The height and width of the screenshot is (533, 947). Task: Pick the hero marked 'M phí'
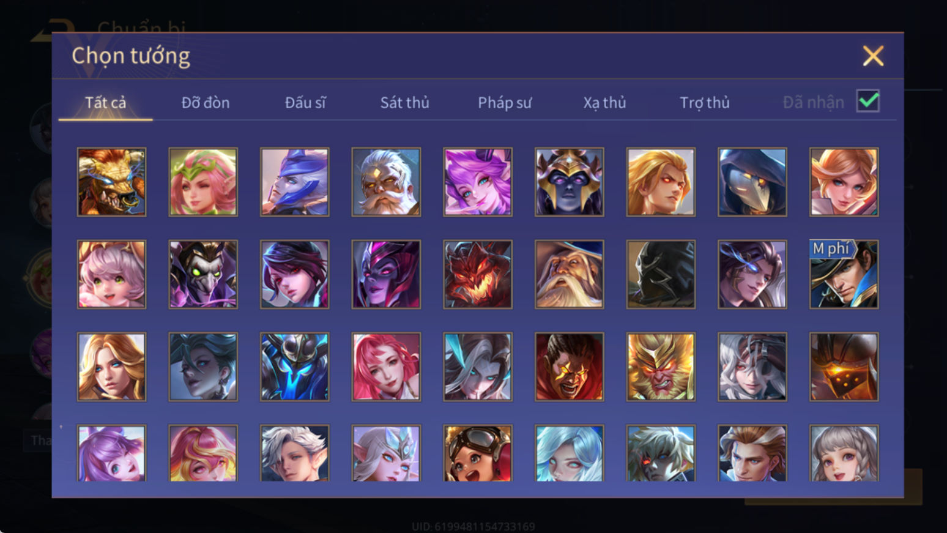pos(844,274)
